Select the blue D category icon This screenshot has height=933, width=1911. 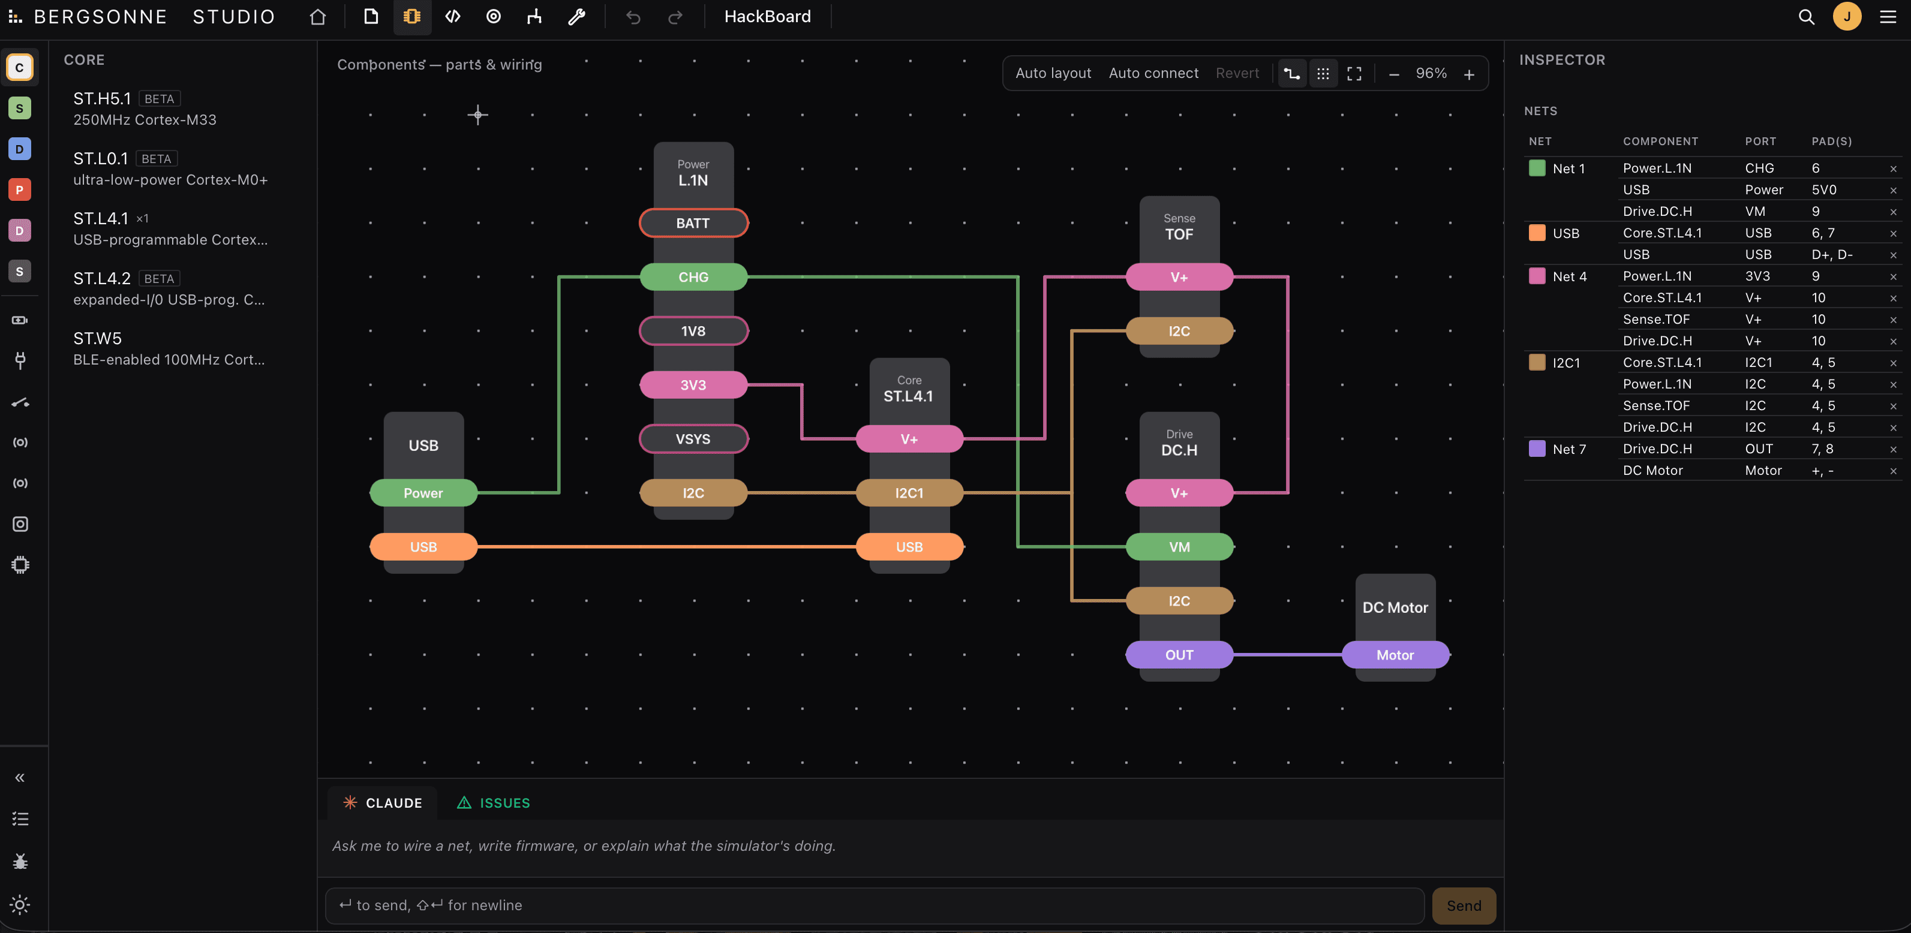20,149
